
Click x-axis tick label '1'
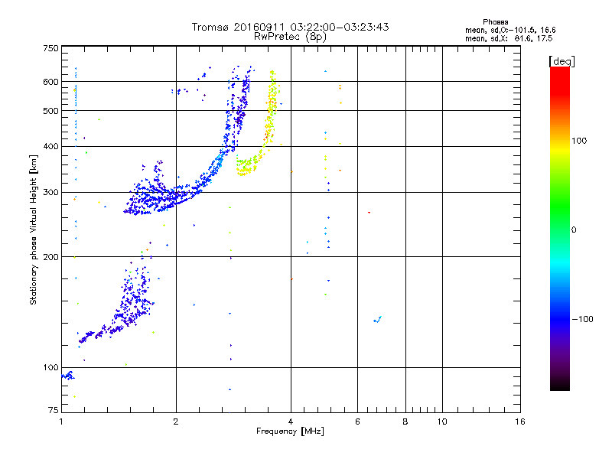tap(61, 422)
